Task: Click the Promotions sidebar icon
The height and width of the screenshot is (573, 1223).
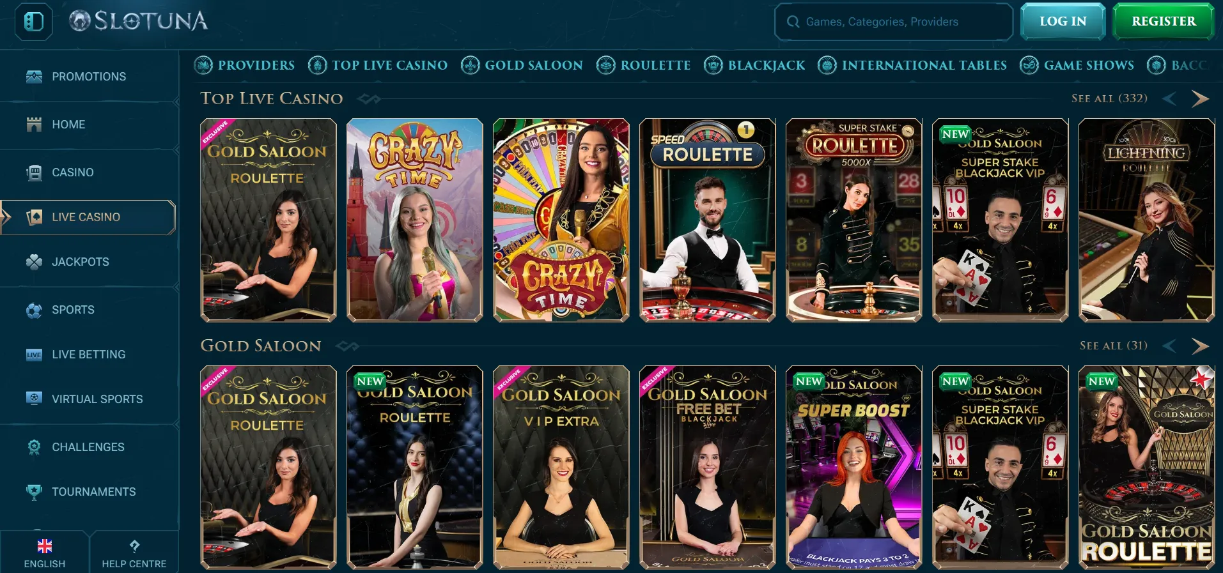Action: [x=34, y=77]
